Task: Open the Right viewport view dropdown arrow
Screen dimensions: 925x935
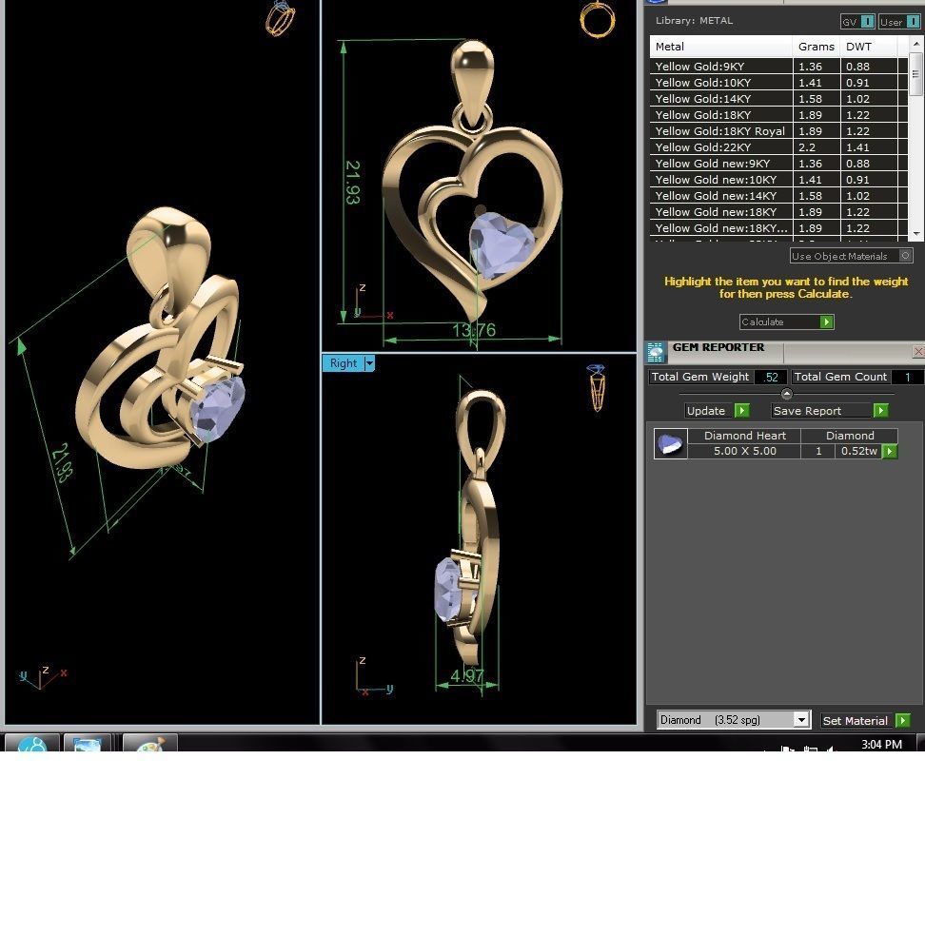Action: [369, 363]
